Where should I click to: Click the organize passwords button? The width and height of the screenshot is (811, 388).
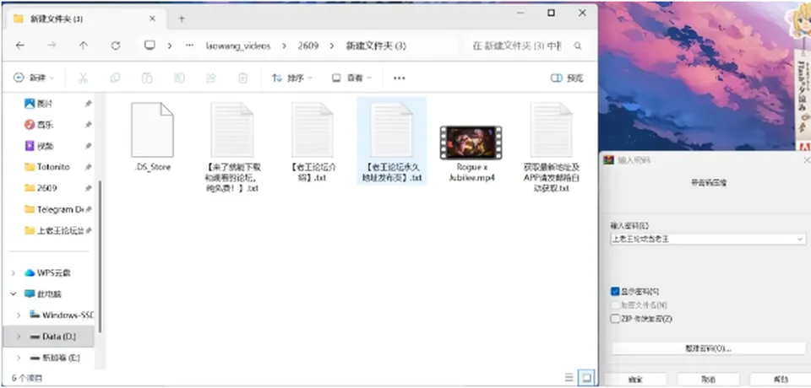click(x=708, y=348)
